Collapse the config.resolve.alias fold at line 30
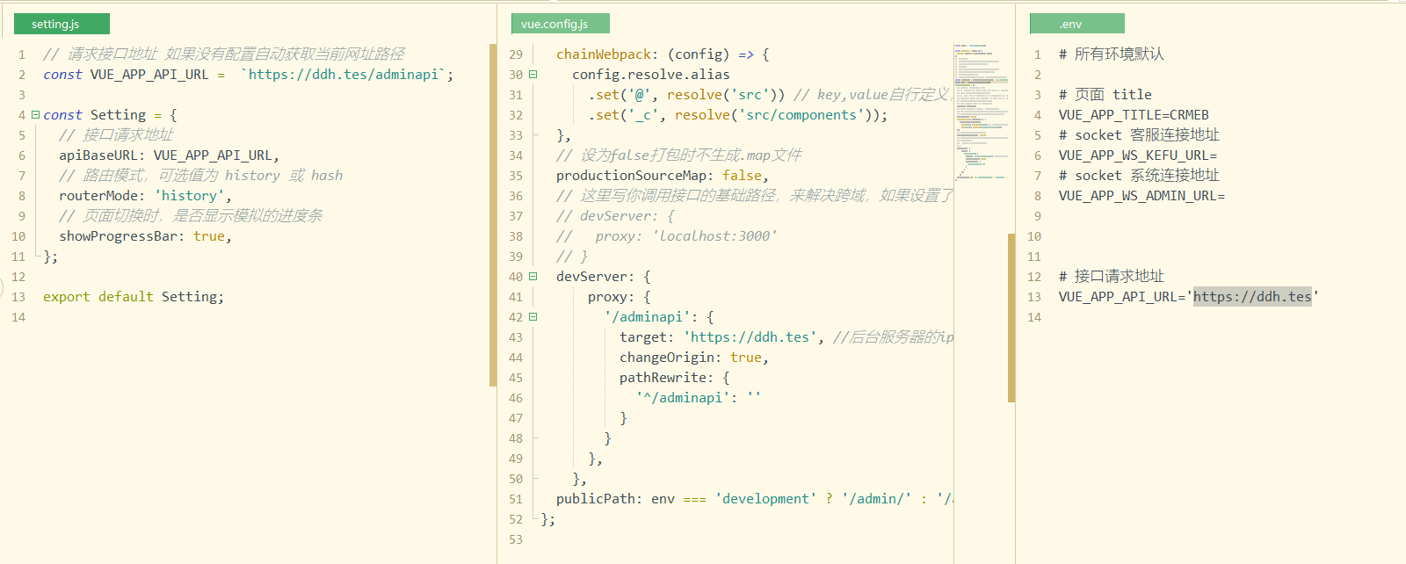Viewport: 1406px width, 564px height. tap(533, 75)
